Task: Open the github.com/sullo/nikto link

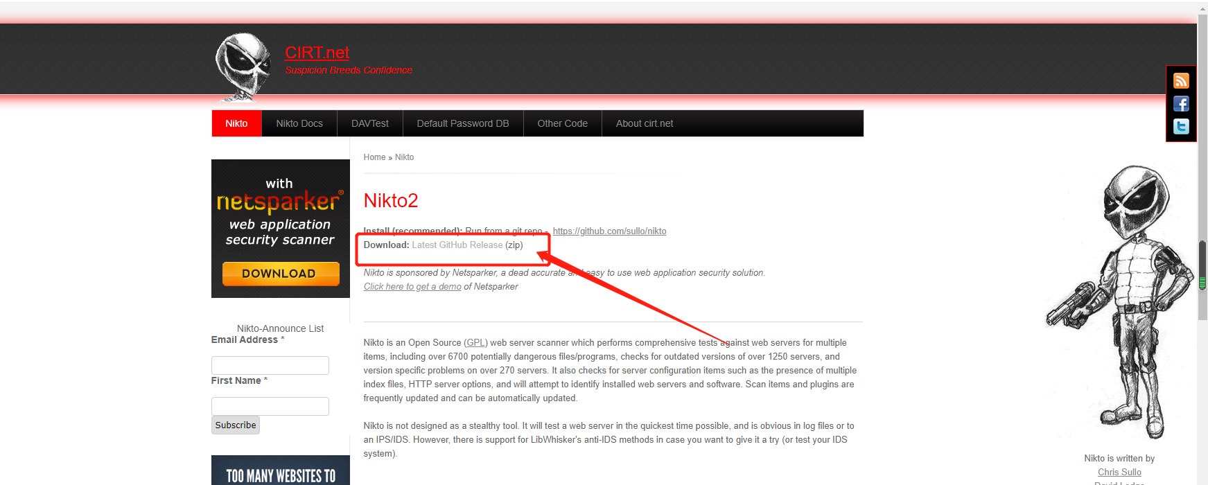Action: (609, 231)
